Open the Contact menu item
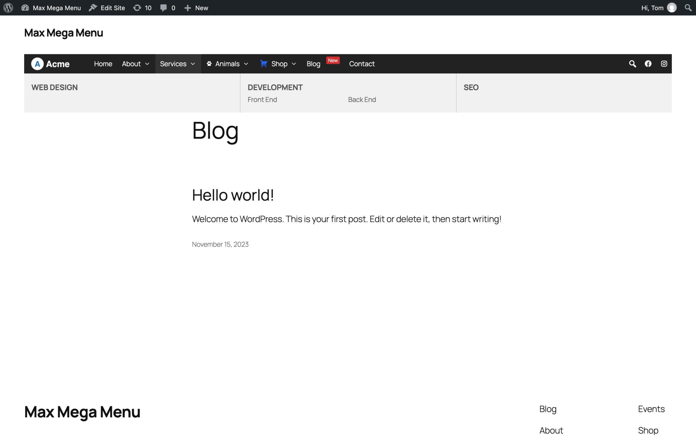 tap(362, 64)
